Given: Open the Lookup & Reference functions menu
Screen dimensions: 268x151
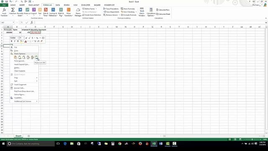Looking at the screenshot, I should pyautogui.click(x=53, y=12).
